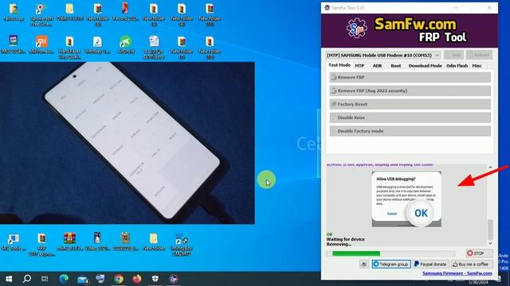The width and height of the screenshot is (510, 286).
Task: Click the 'Removing...' log line
Action: click(339, 244)
